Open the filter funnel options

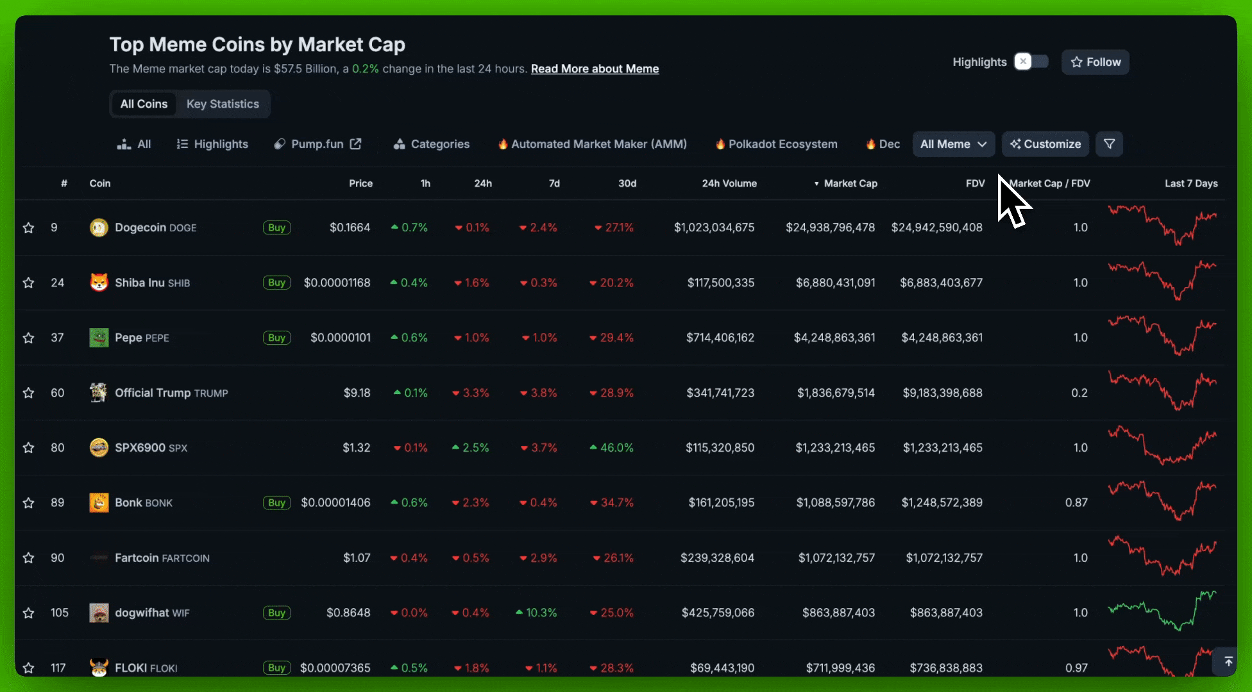[1109, 144]
